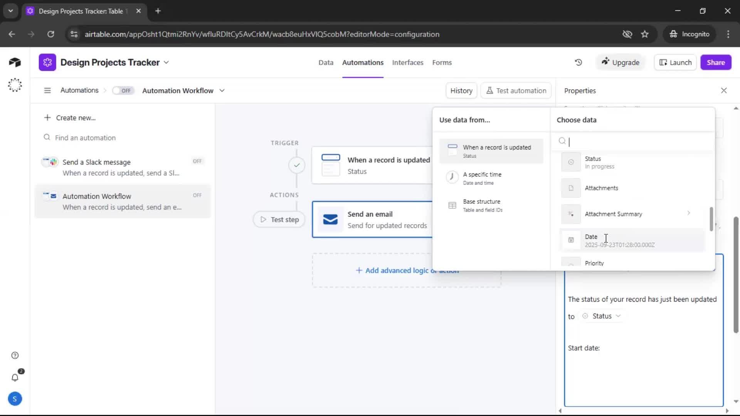Open the base history clock icon
The height and width of the screenshot is (416, 740).
pos(578,62)
